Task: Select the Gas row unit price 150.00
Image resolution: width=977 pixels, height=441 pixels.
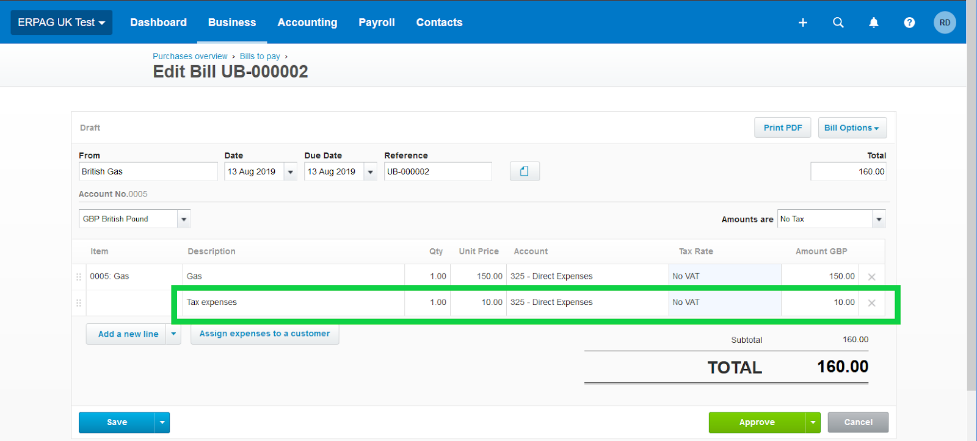Action: point(478,276)
